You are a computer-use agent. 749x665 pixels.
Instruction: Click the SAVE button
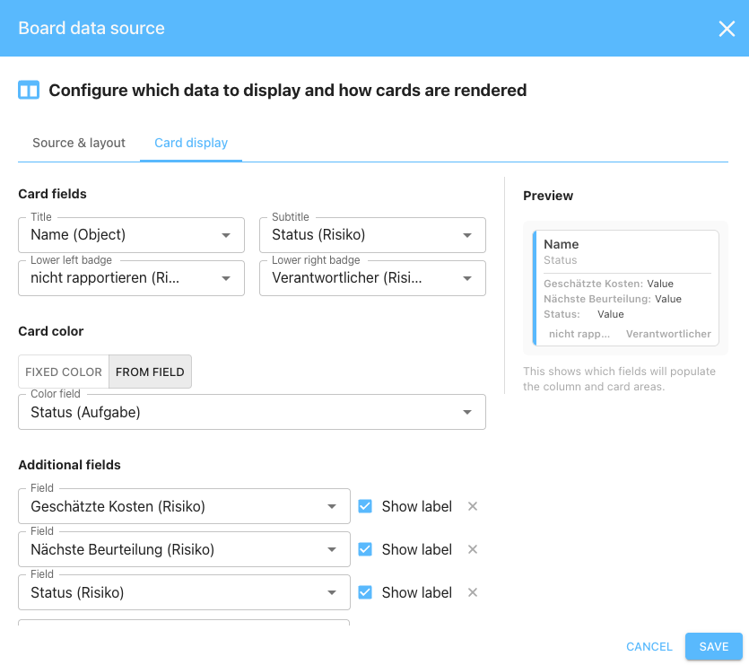click(714, 647)
